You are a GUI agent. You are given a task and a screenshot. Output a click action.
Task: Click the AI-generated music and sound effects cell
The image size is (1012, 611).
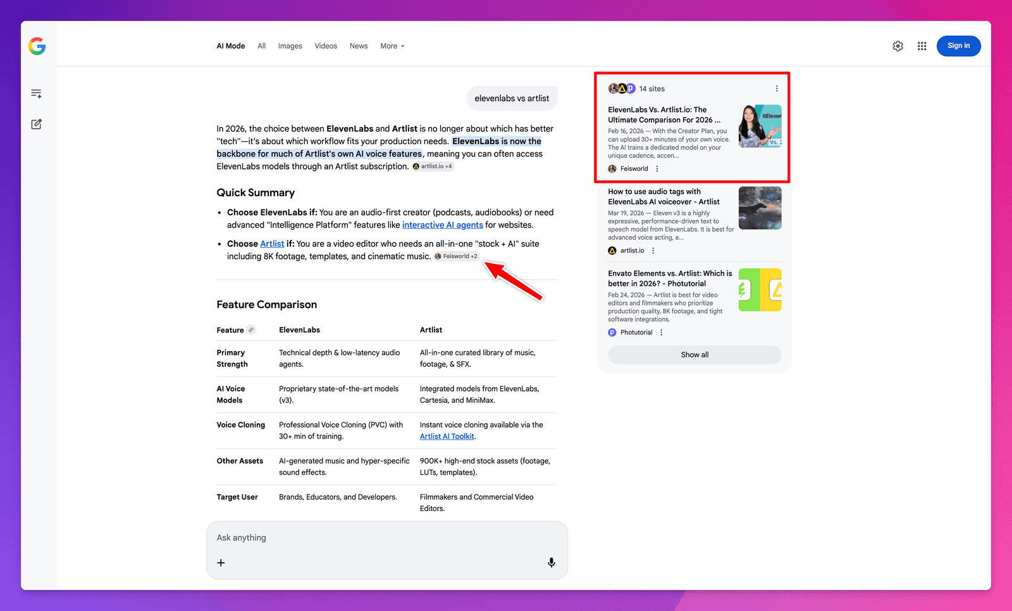[x=344, y=467]
